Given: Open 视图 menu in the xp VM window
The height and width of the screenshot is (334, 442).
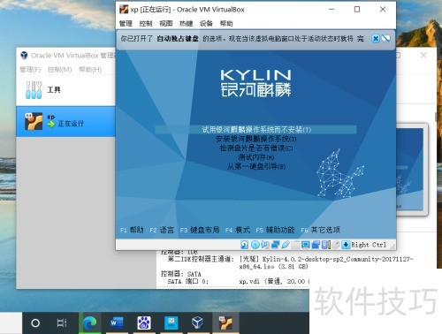Looking at the screenshot, I should [166, 23].
